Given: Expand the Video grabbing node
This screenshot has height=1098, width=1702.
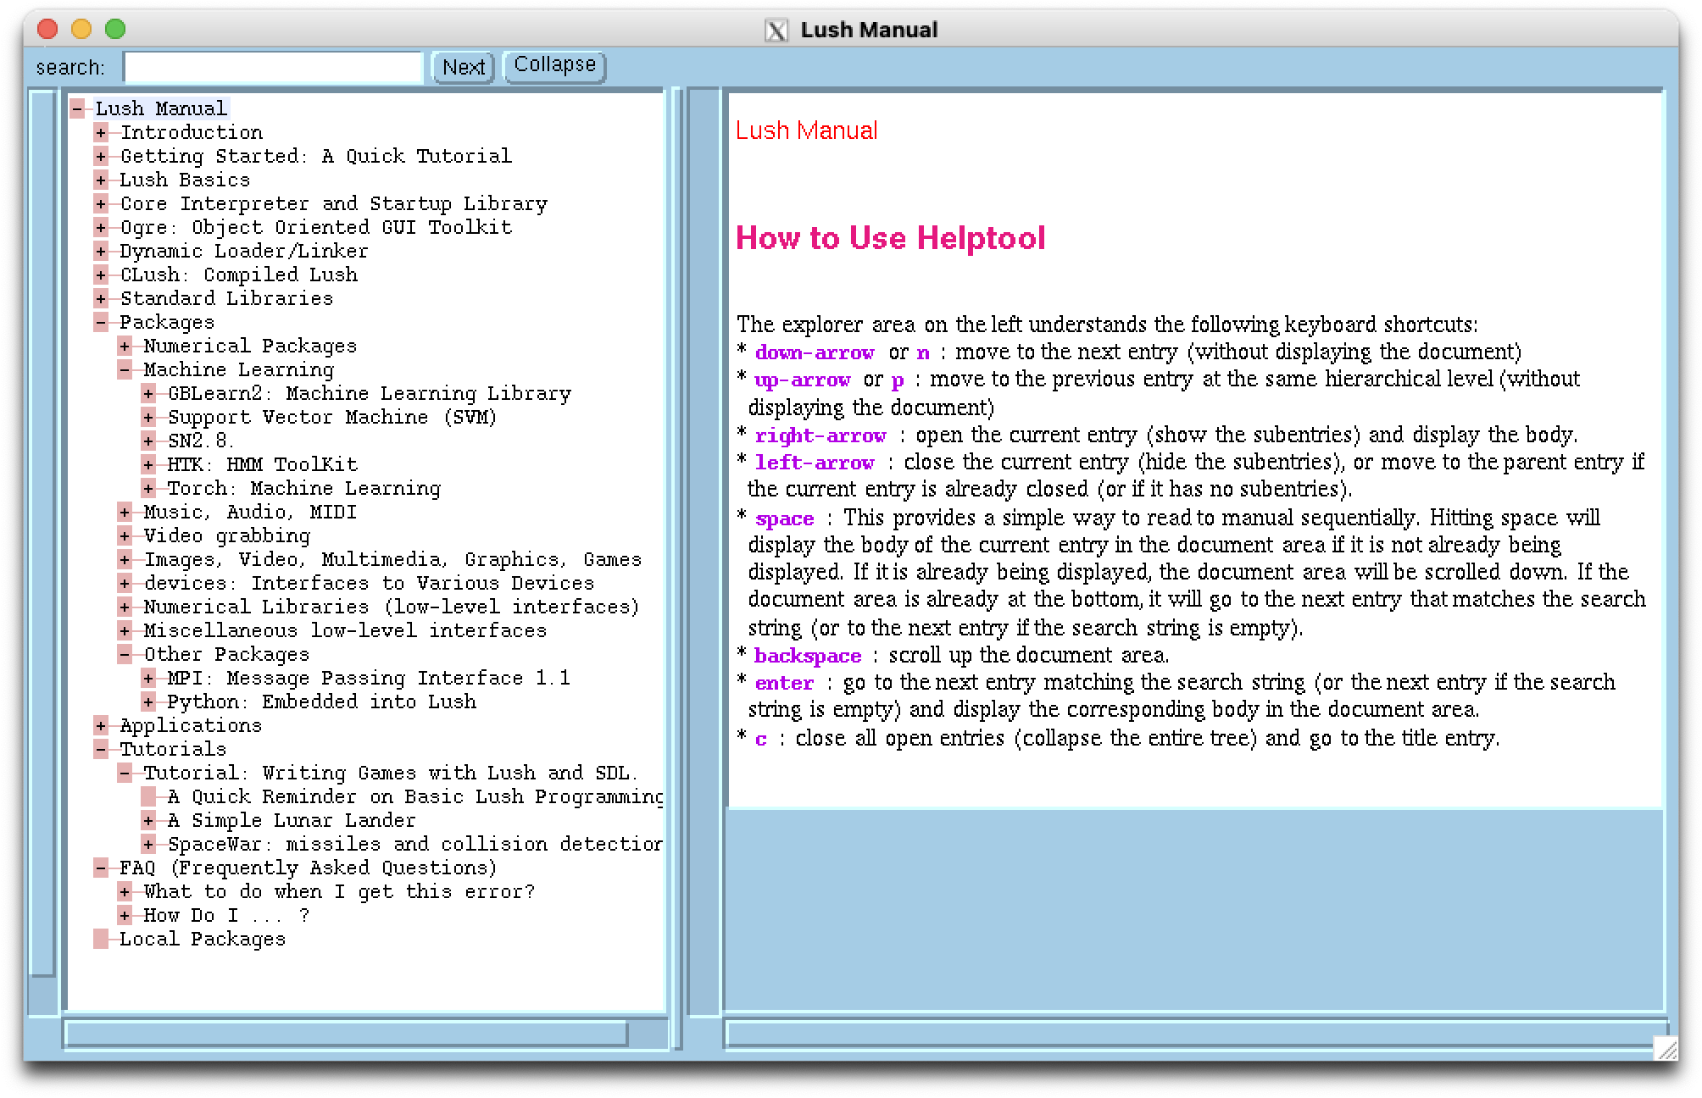Looking at the screenshot, I should click(125, 535).
